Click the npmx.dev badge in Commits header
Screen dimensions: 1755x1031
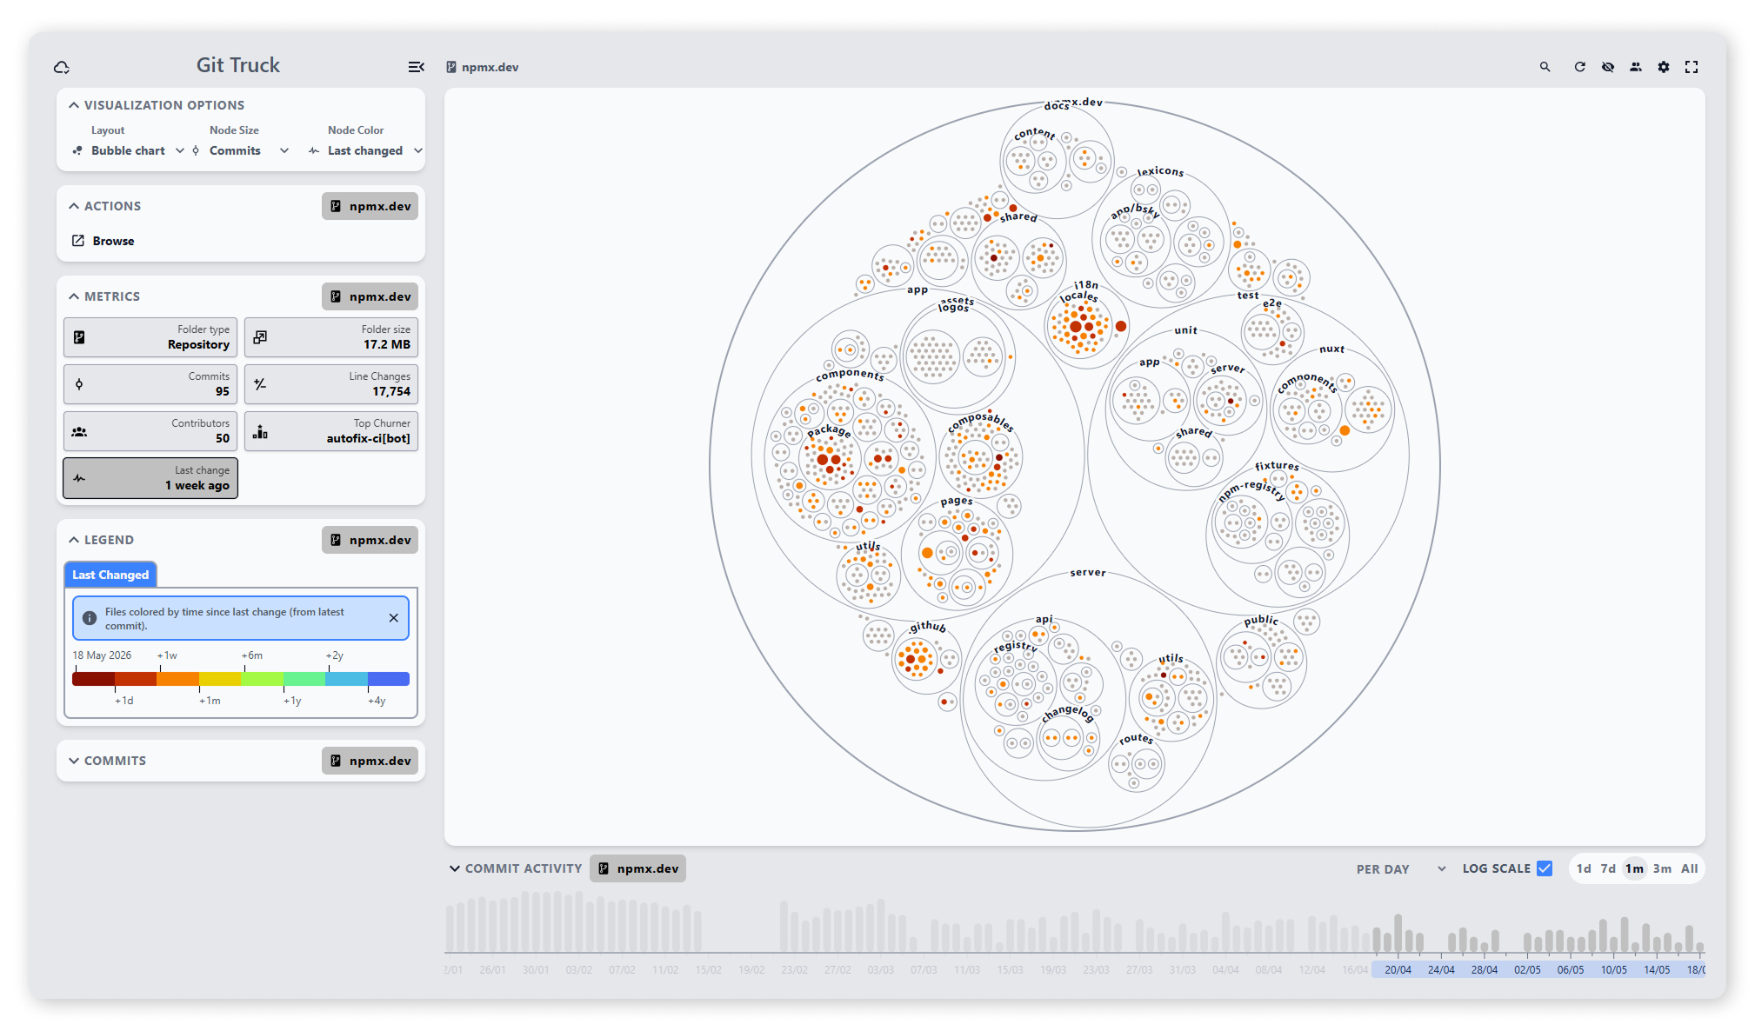pos(370,761)
